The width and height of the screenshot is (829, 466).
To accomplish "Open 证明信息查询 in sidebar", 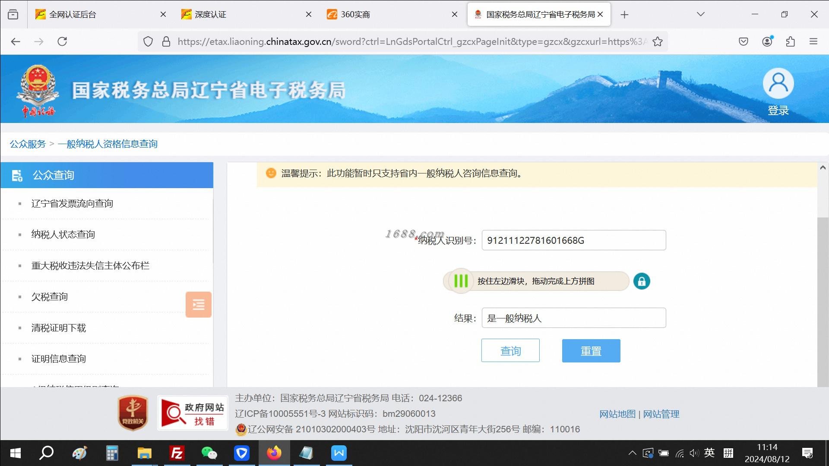I will (x=59, y=359).
